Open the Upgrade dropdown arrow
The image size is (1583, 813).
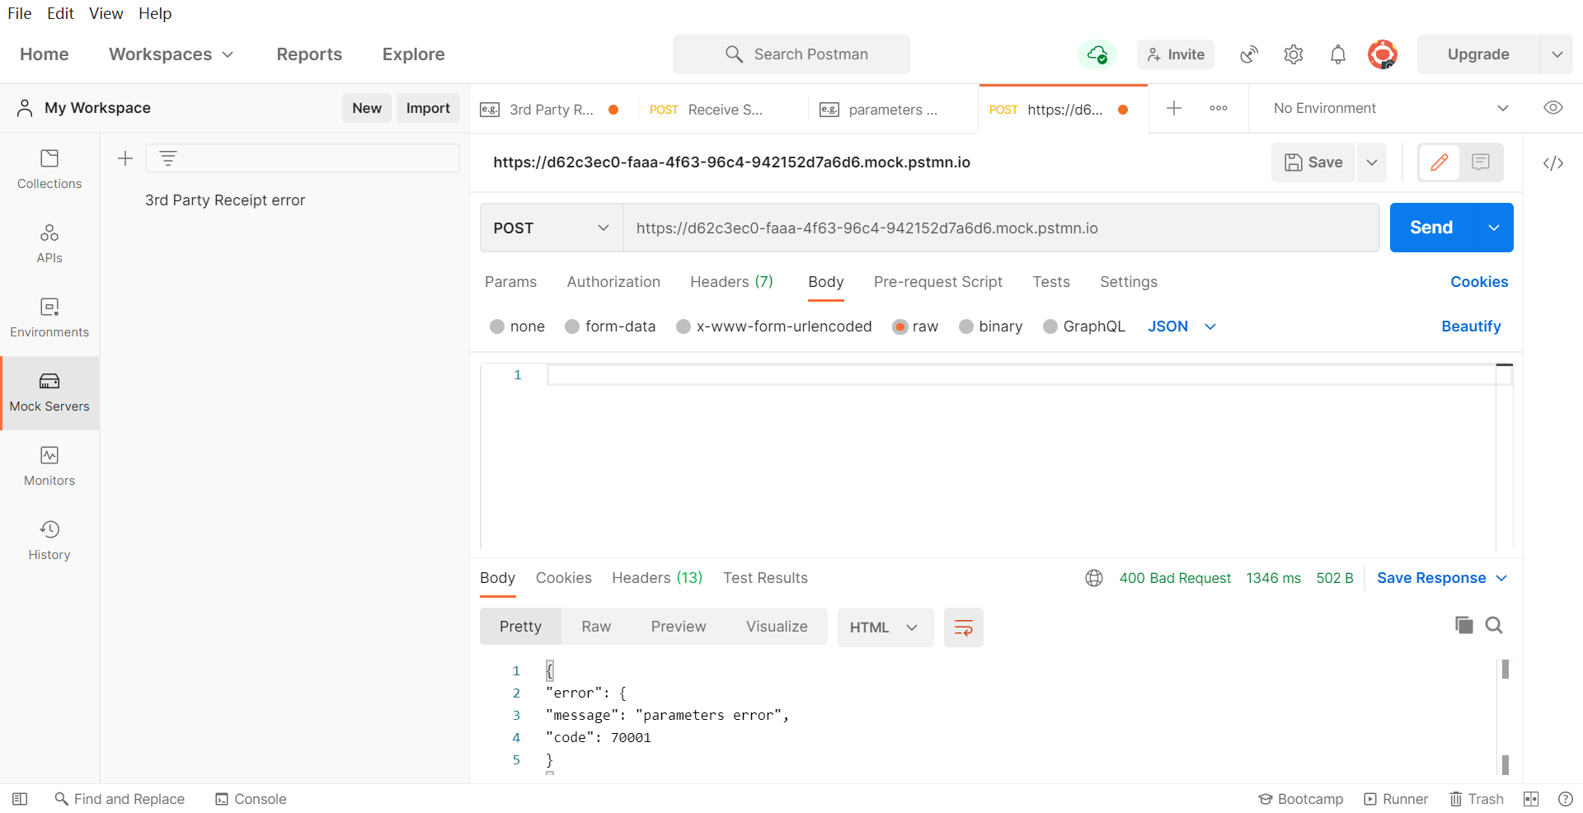pyautogui.click(x=1557, y=54)
